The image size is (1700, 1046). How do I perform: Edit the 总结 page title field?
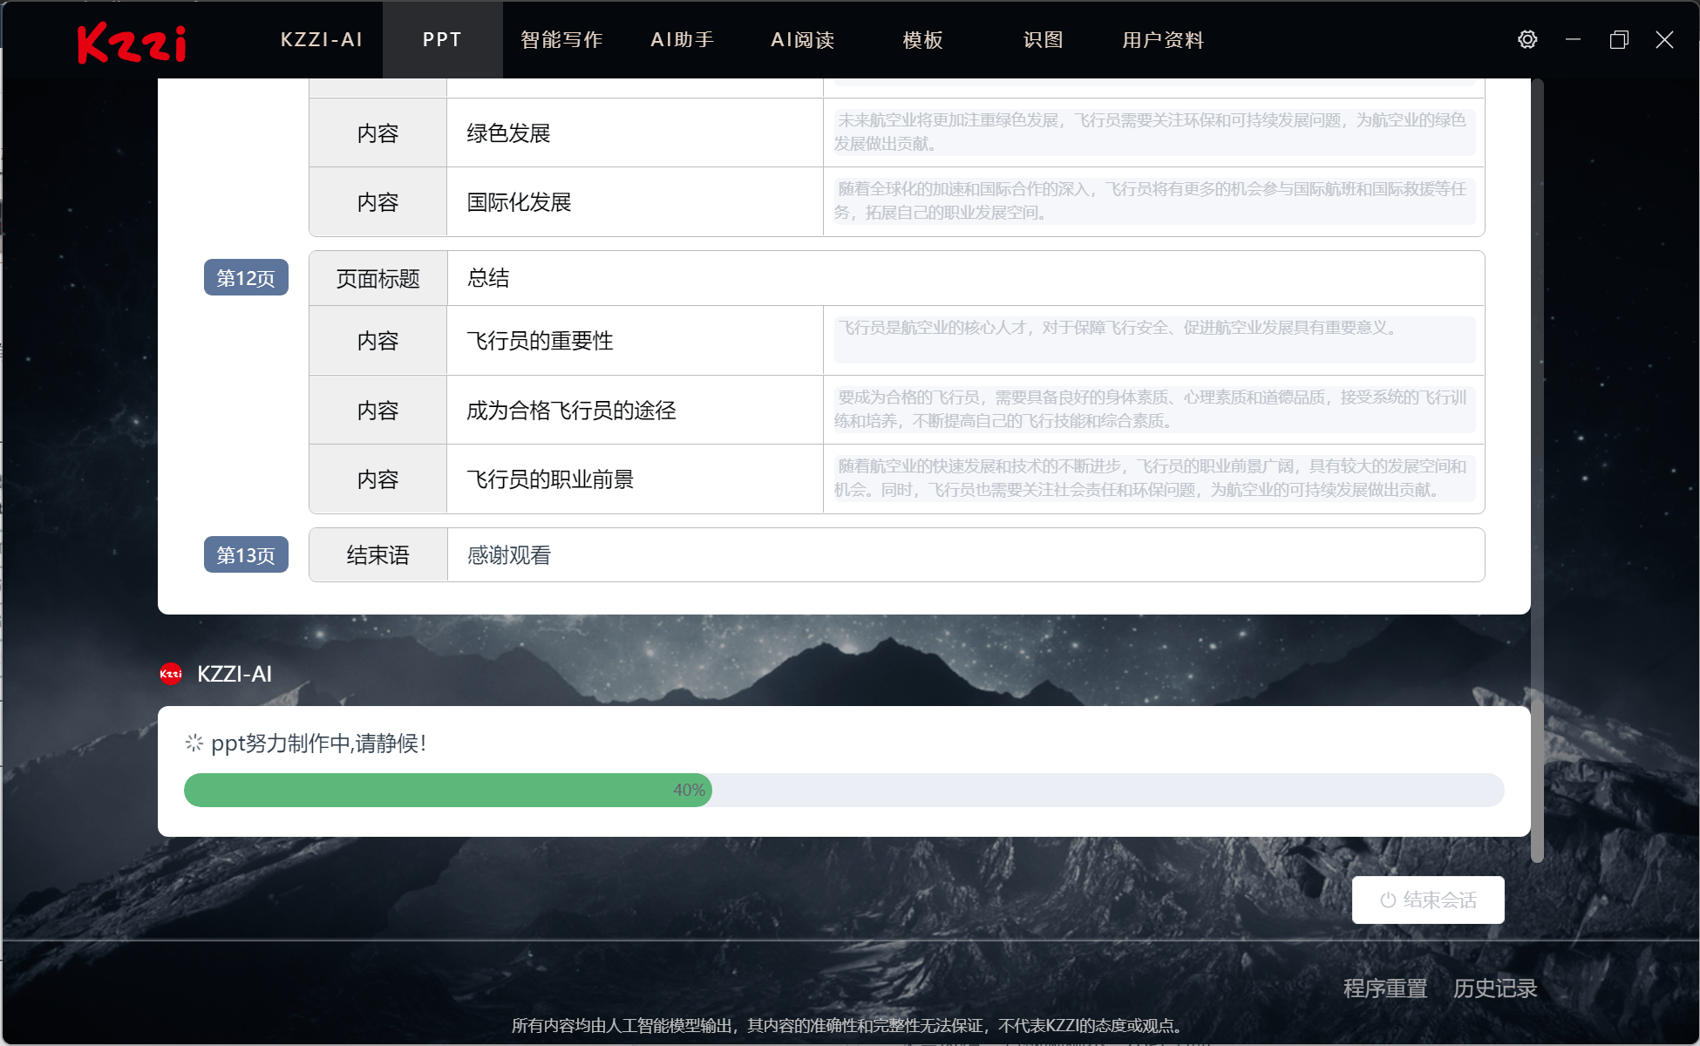pyautogui.click(x=966, y=278)
